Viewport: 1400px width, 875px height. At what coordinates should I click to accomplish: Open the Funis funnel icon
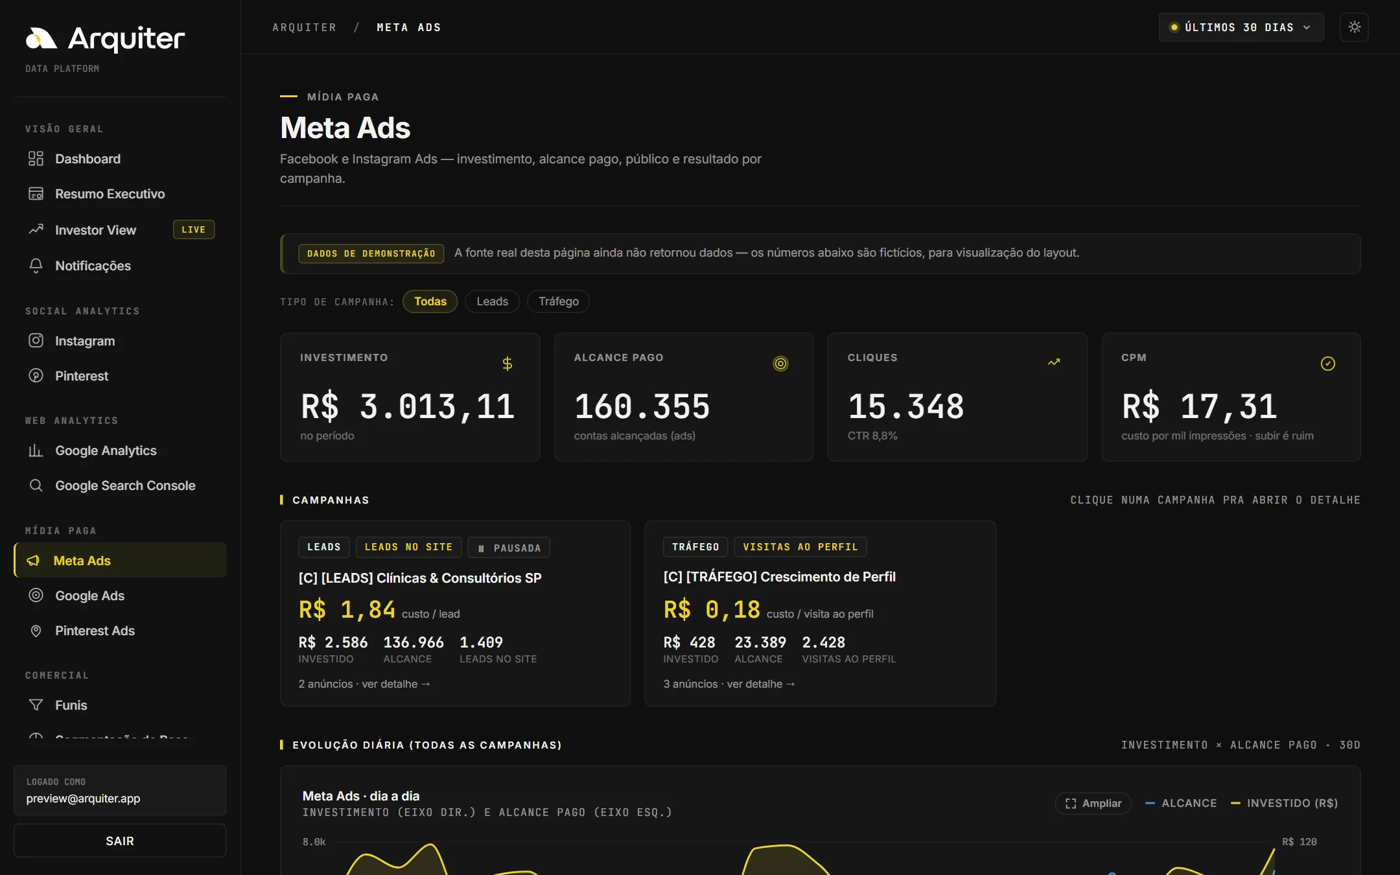click(36, 705)
